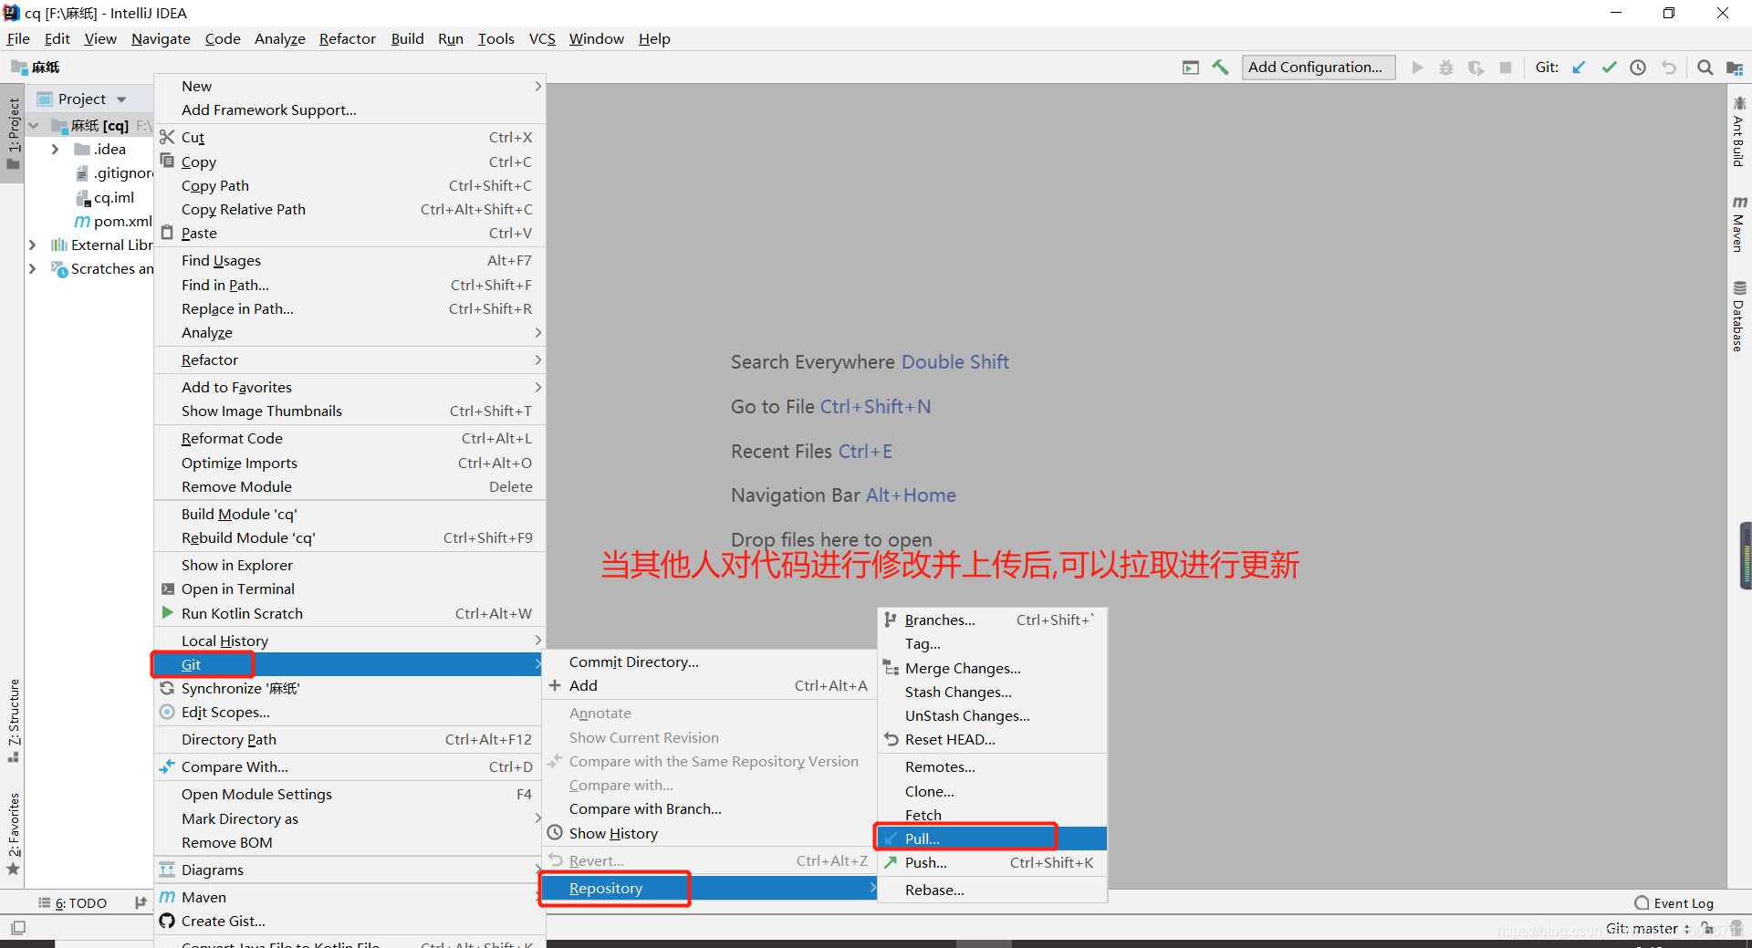Open the 2: Favorites tool window tab
This screenshot has height=948, width=1752.
click(13, 834)
